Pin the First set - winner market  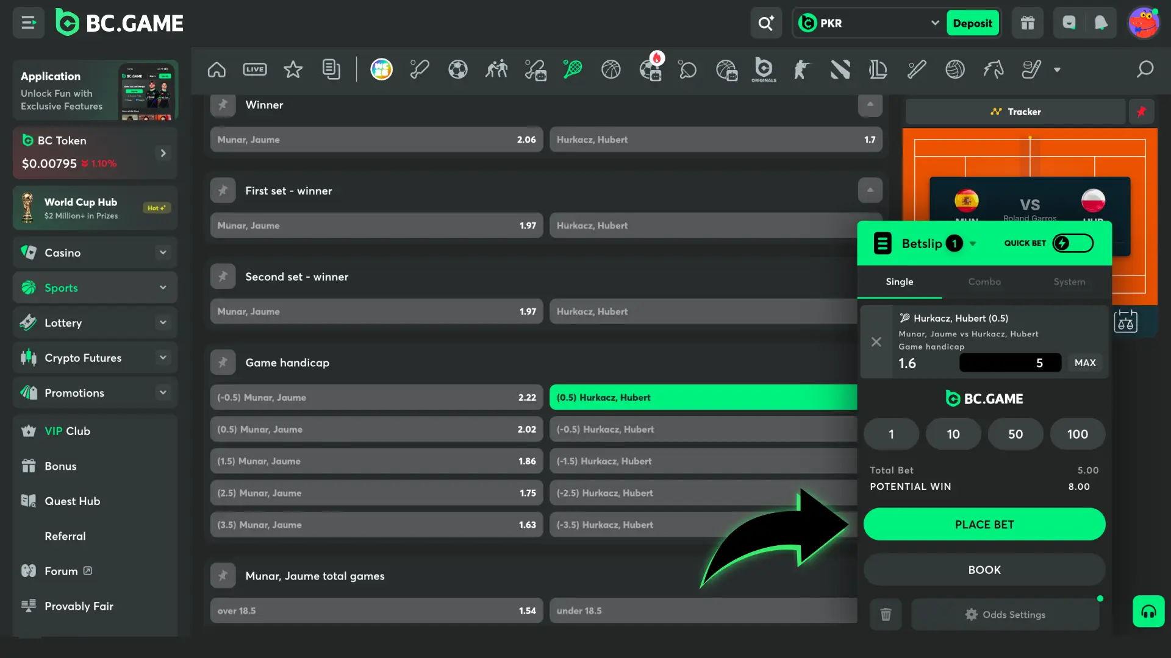[x=223, y=191]
